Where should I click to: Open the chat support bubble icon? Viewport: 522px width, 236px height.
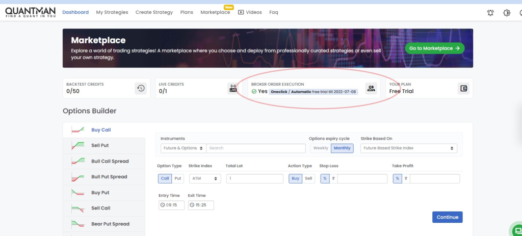[517, 230]
